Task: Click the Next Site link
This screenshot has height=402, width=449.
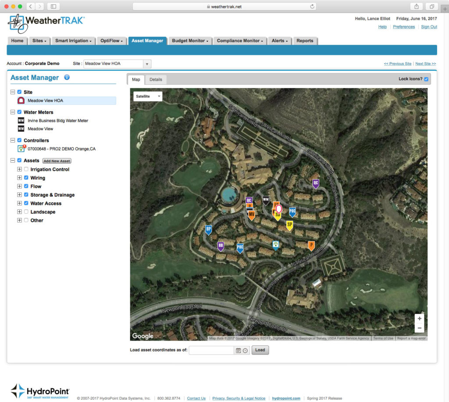Action: pos(425,64)
